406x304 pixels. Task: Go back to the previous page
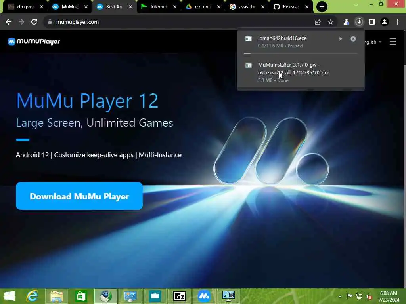click(9, 22)
